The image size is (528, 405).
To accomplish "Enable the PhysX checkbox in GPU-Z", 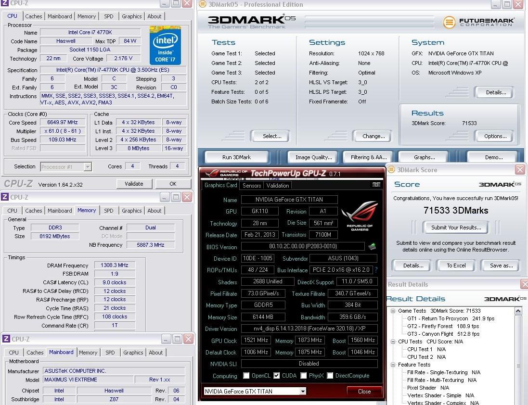I will (303, 375).
